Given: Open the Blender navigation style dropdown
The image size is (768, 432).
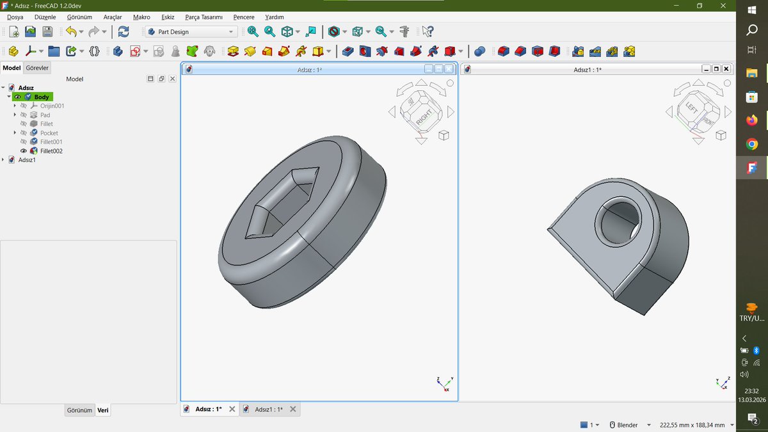Looking at the screenshot, I should click(648, 425).
